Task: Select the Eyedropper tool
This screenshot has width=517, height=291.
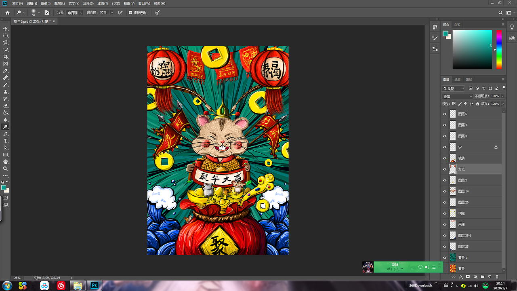Action: (x=6, y=71)
